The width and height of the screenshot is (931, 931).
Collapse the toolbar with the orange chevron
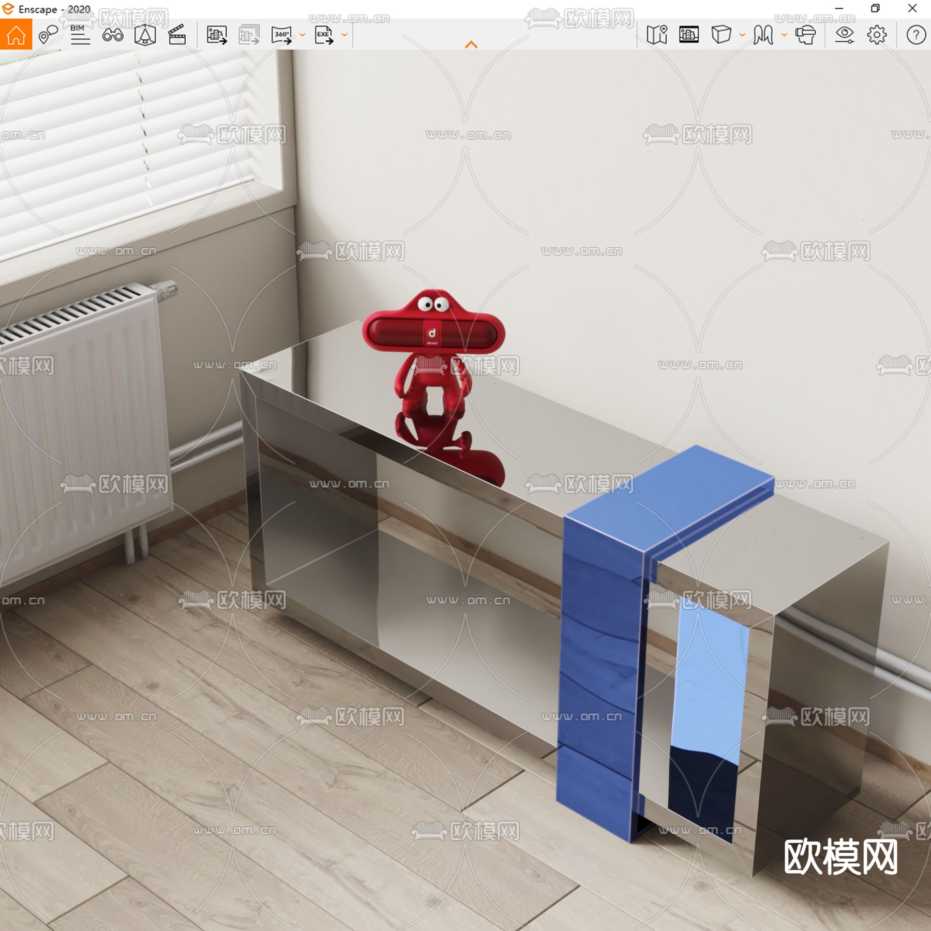(471, 45)
